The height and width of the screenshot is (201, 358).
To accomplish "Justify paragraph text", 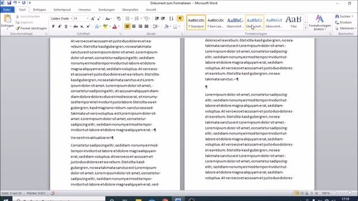I will pos(147,26).
